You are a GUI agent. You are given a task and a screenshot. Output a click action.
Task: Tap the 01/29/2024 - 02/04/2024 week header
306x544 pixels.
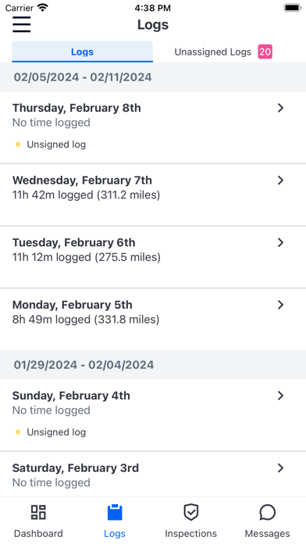(153, 365)
